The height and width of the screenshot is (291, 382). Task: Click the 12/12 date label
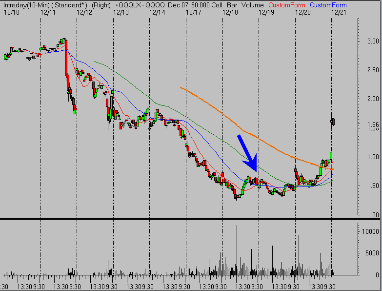point(84,12)
